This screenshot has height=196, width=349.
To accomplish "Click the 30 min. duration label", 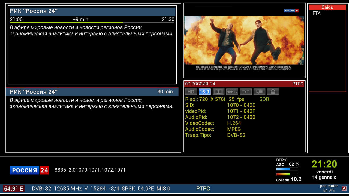I will point(166,92).
